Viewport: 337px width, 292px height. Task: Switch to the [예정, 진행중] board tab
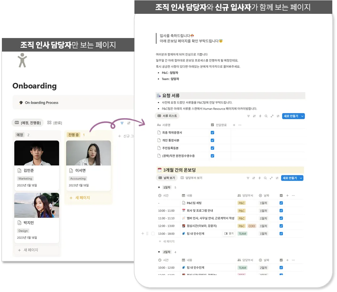pos(28,123)
